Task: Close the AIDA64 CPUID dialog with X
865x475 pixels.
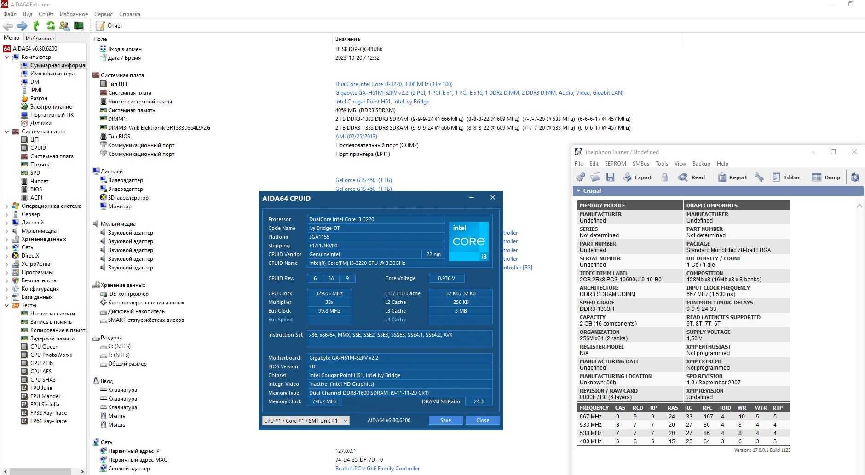Action: click(492, 197)
